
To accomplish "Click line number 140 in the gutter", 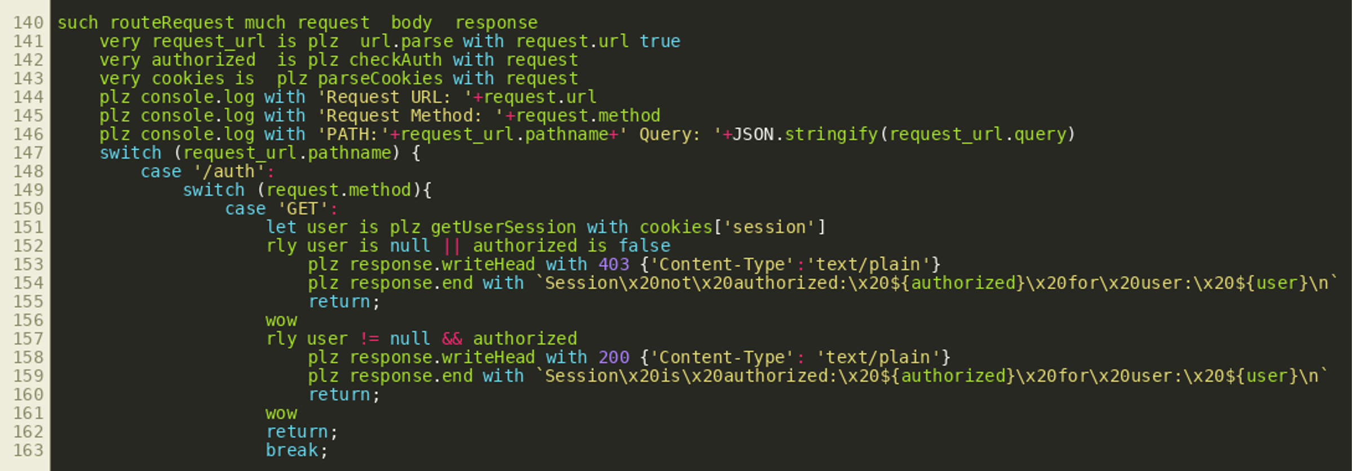I will [x=28, y=23].
